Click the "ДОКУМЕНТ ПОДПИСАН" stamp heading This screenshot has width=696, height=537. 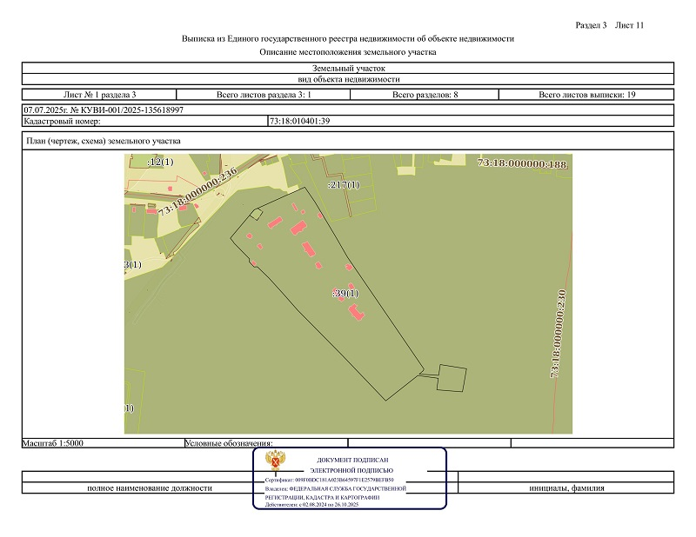click(352, 459)
